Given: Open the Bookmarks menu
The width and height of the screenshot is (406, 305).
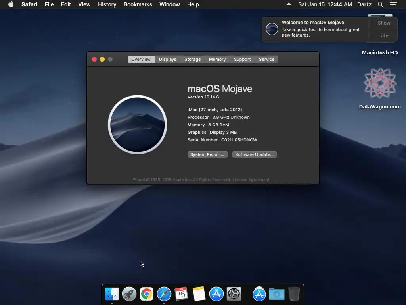Looking at the screenshot, I should click(x=138, y=4).
